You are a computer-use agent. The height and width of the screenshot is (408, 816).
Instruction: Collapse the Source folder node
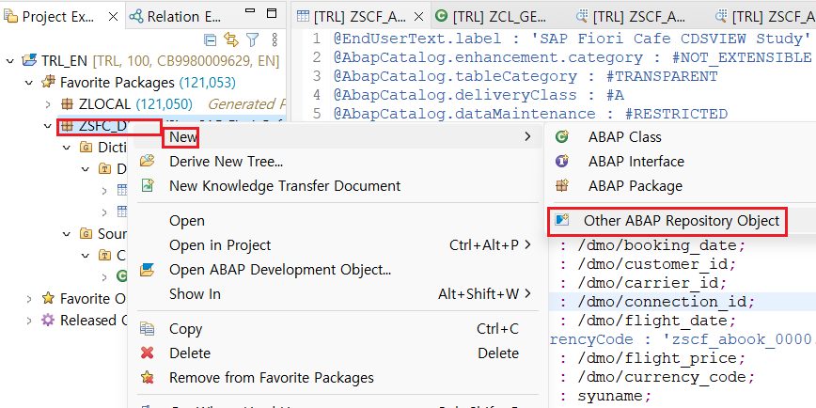(67, 234)
